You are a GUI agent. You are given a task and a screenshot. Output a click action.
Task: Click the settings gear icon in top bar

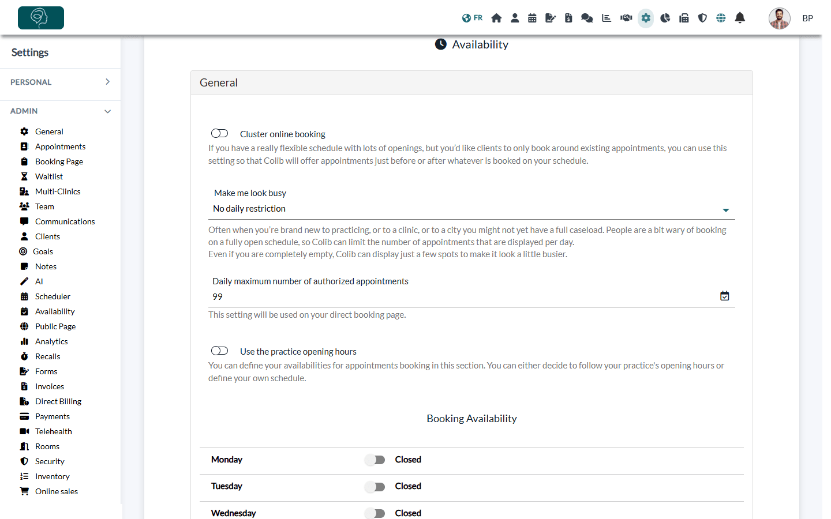coord(646,18)
